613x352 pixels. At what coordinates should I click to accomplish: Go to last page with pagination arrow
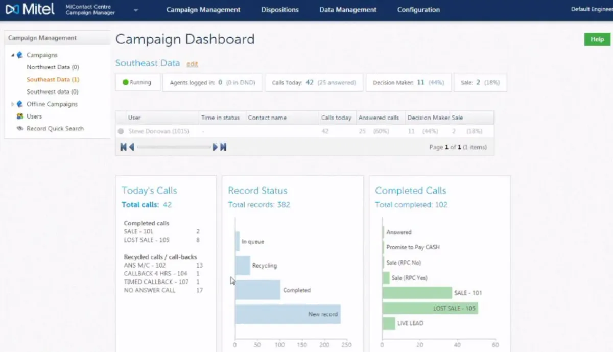tap(223, 147)
